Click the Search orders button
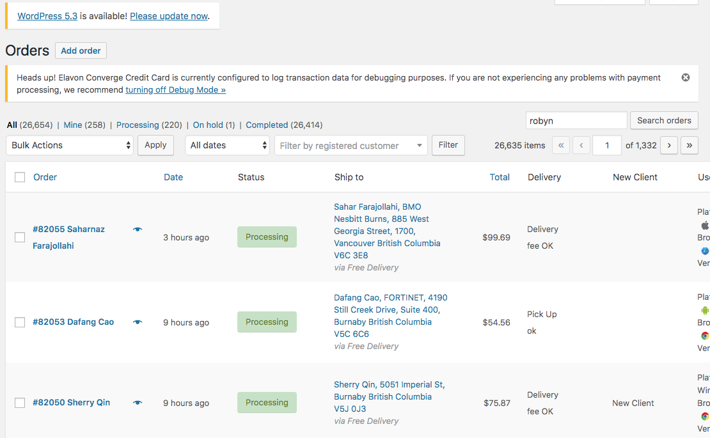710x438 pixels. pyautogui.click(x=664, y=120)
